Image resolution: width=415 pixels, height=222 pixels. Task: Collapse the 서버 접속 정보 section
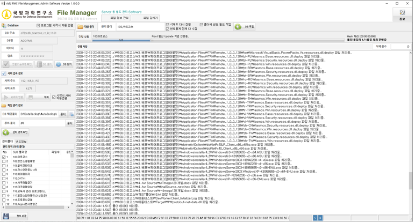click(x=4, y=73)
